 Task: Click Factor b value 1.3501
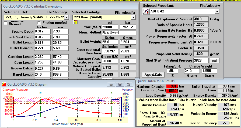pyautogui.click(x=201, y=48)
